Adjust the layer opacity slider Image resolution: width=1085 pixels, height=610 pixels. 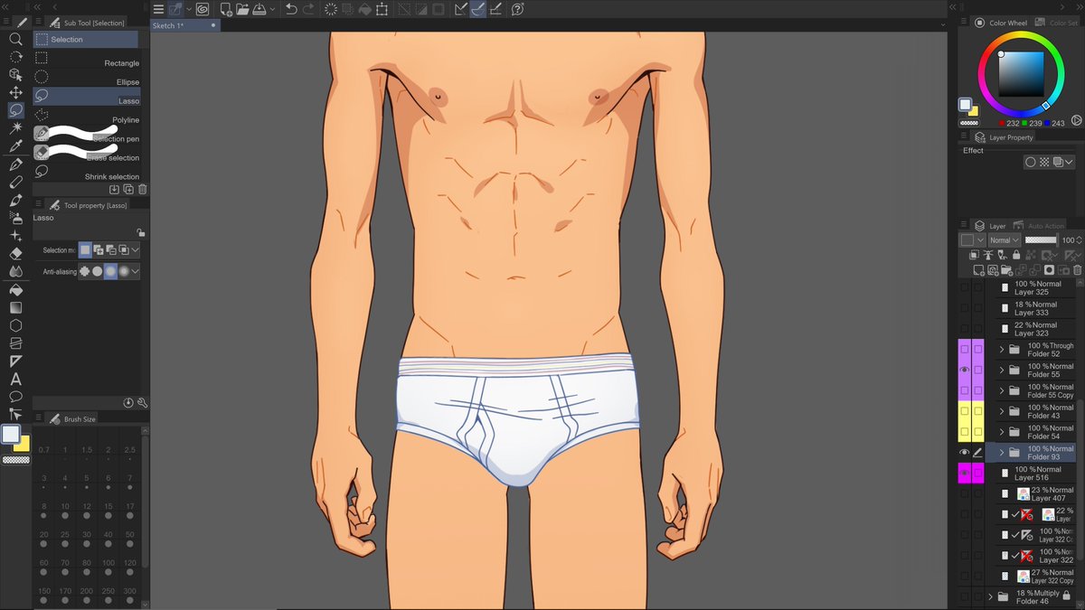pos(1041,240)
